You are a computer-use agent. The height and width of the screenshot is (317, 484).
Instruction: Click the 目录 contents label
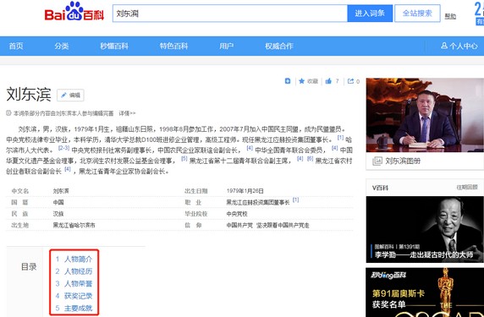pyautogui.click(x=29, y=267)
